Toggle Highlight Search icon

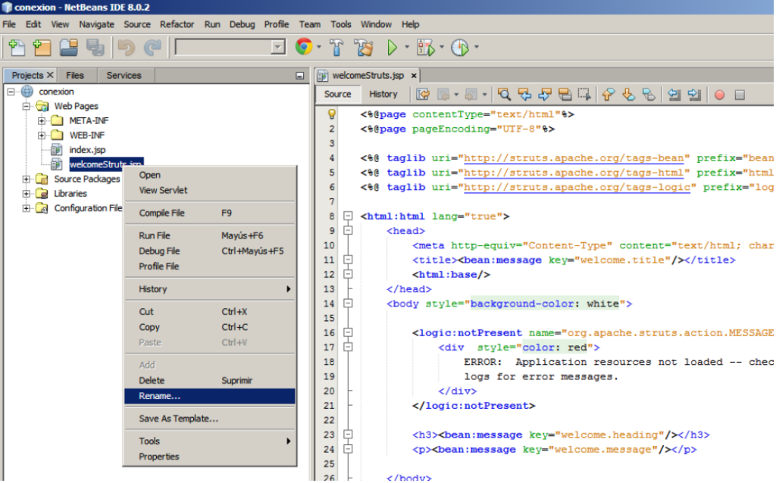click(565, 95)
